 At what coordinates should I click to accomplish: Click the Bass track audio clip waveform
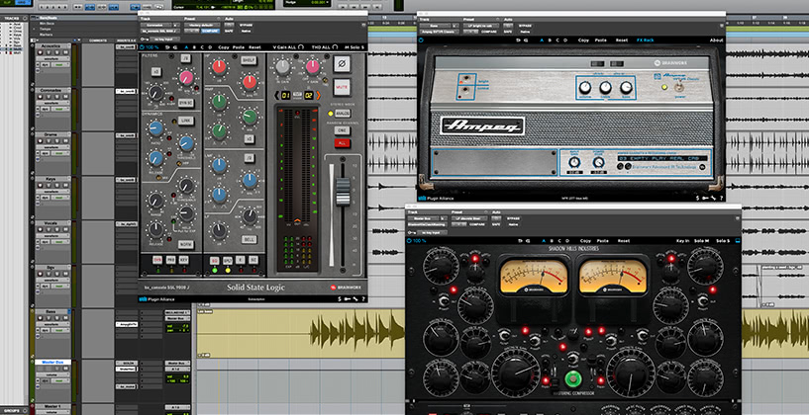point(357,333)
